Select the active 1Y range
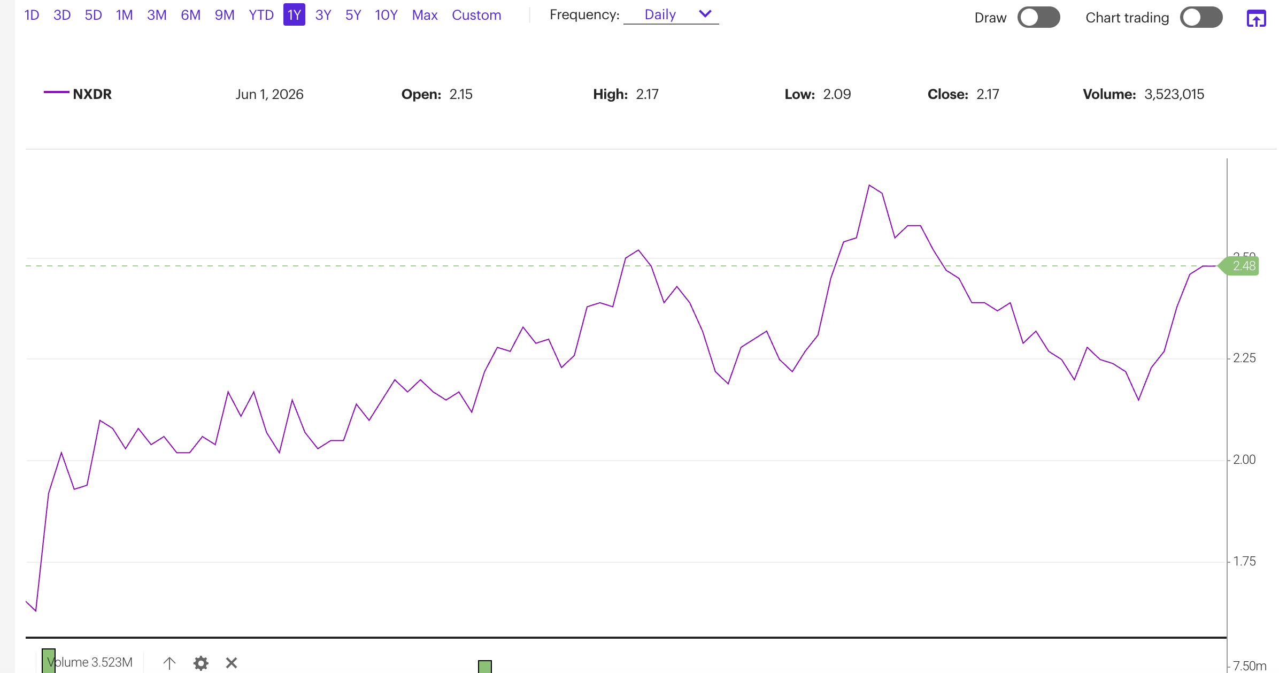Image resolution: width=1279 pixels, height=673 pixels. click(294, 15)
